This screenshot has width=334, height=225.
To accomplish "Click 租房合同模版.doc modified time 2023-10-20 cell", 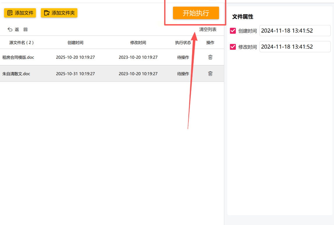I will click(x=138, y=57).
